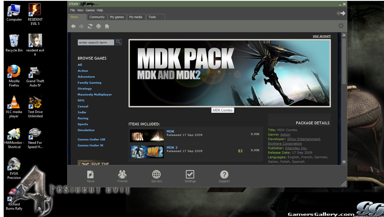Open Friends in bottom Steam bar
This screenshot has width=384, height=217.
(122, 177)
